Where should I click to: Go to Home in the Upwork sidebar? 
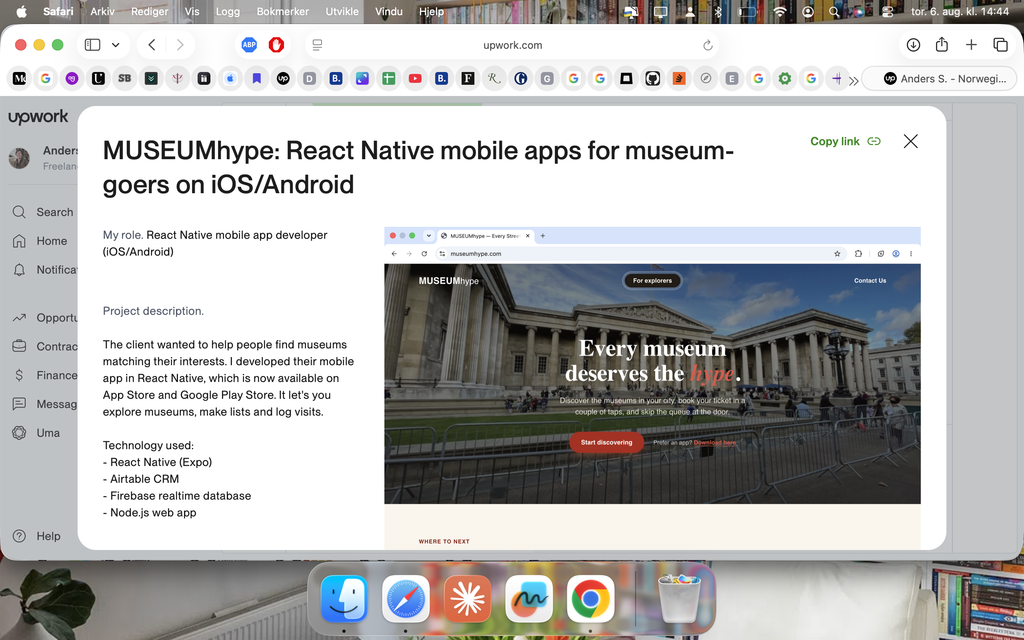(x=40, y=241)
